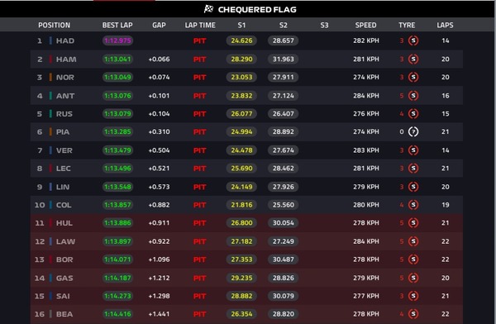This screenshot has height=324, width=496.
Task: Click the soft tyre icon in LAW row
Action: pyautogui.click(x=413, y=241)
